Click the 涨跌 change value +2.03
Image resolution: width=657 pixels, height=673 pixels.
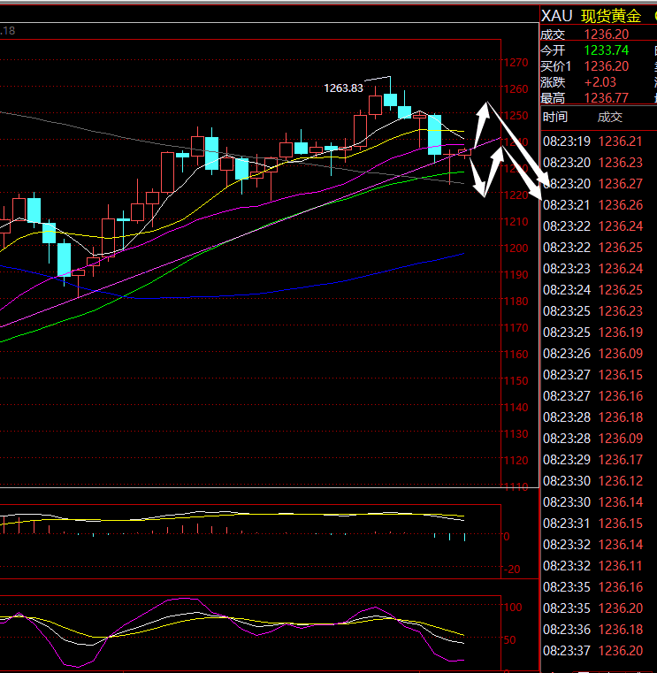point(600,82)
